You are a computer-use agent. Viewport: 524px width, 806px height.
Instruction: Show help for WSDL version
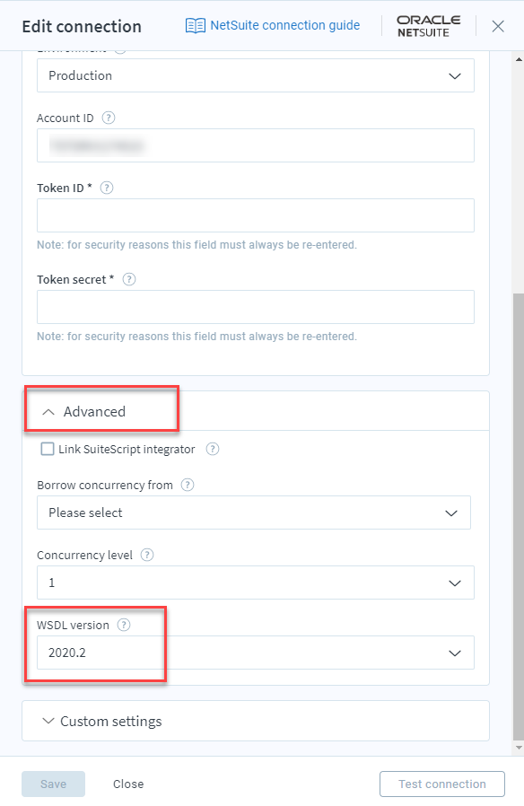(124, 625)
